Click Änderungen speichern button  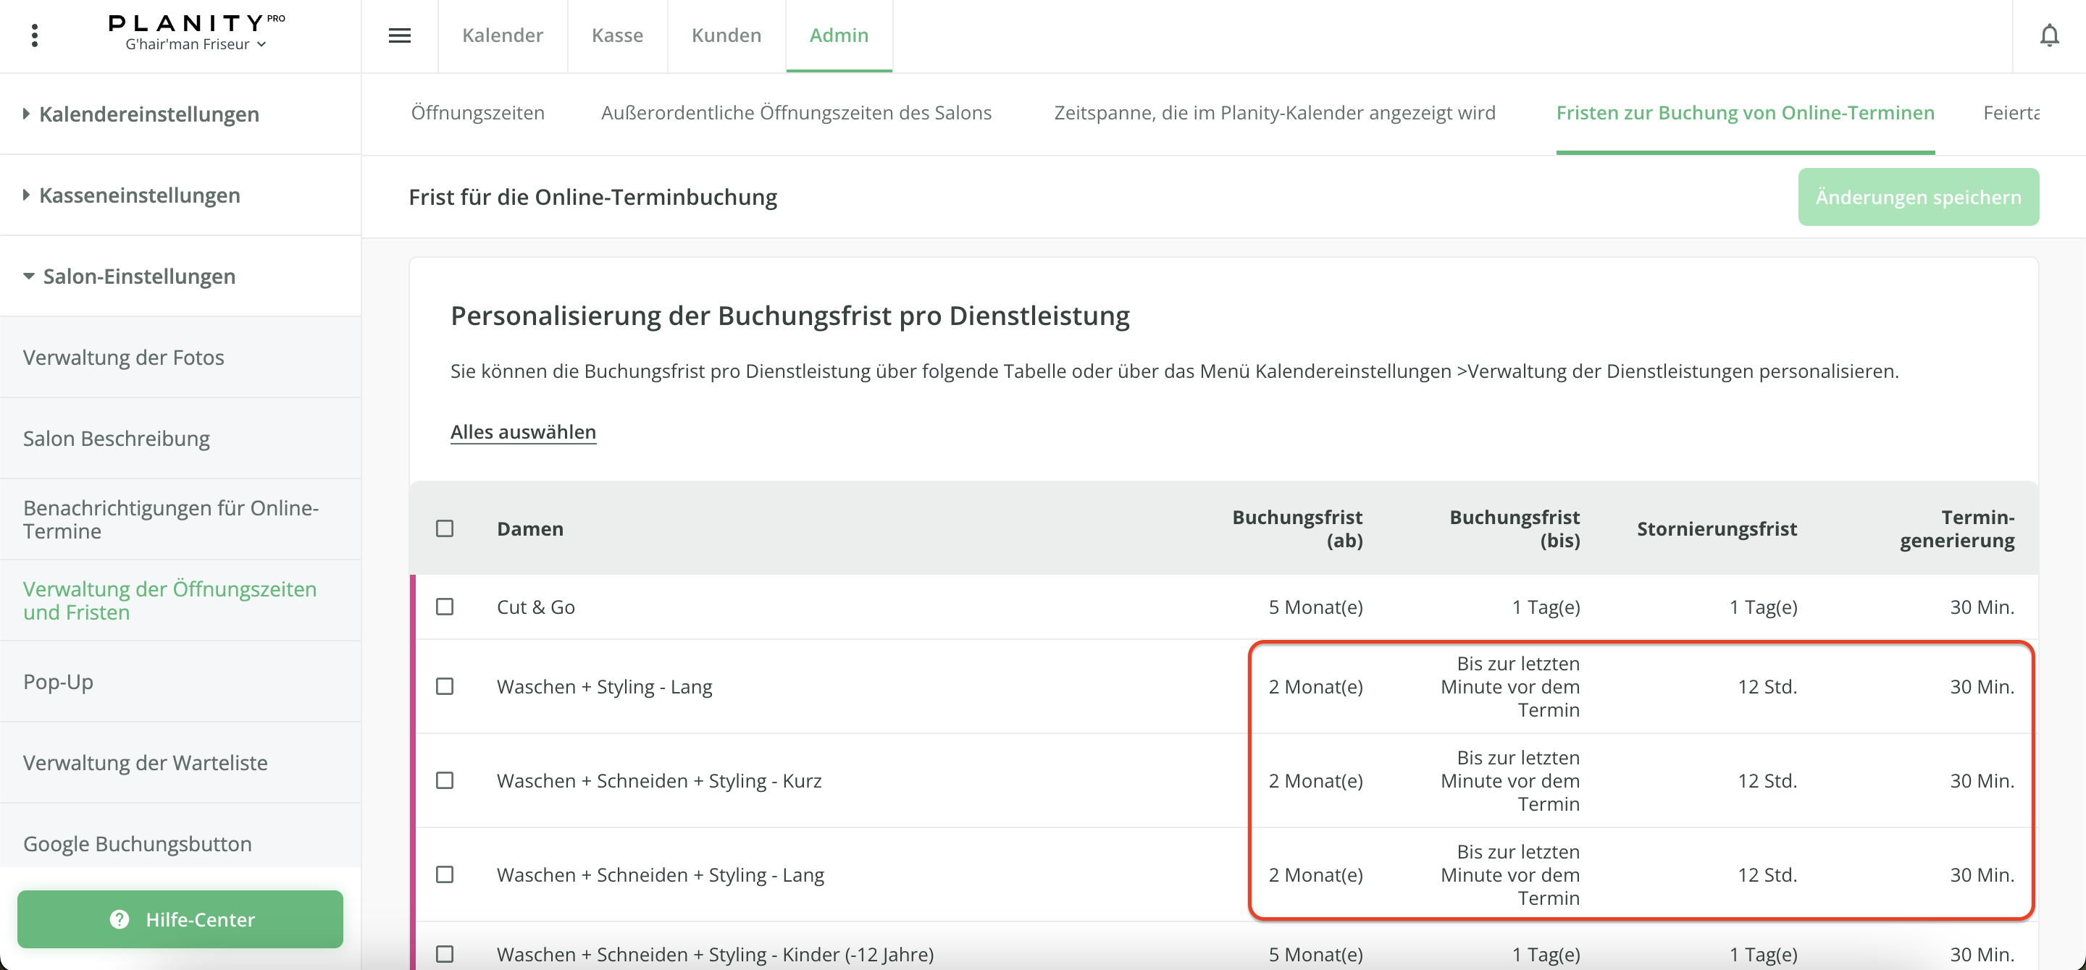[1917, 197]
